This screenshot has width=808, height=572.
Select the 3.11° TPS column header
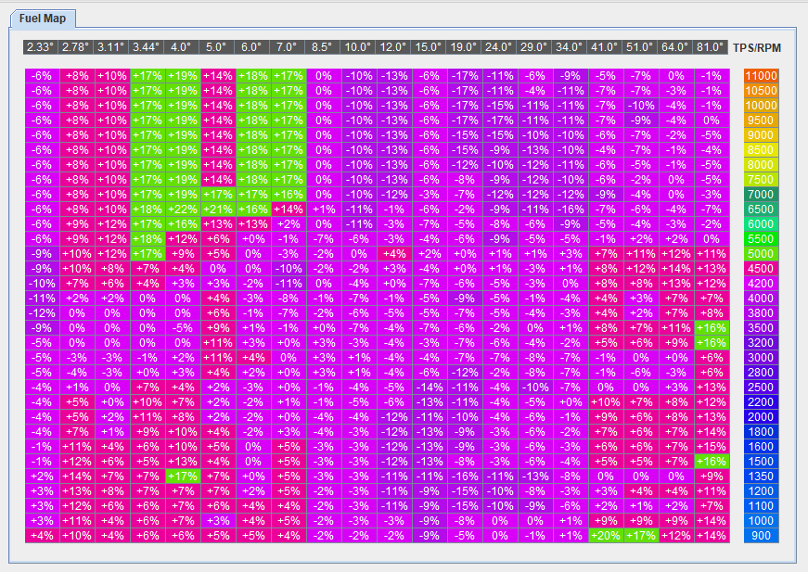111,47
